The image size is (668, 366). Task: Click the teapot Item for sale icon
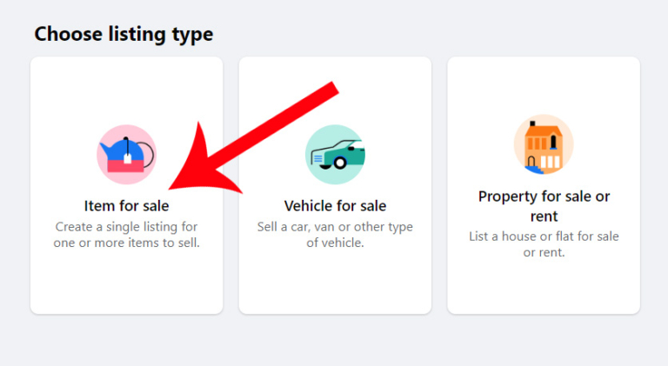[x=126, y=155]
